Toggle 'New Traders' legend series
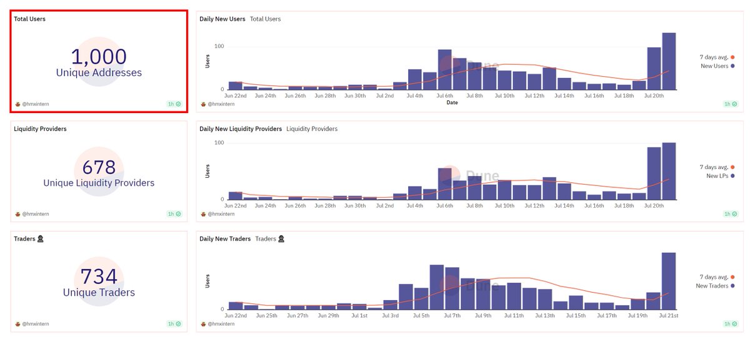 715,286
